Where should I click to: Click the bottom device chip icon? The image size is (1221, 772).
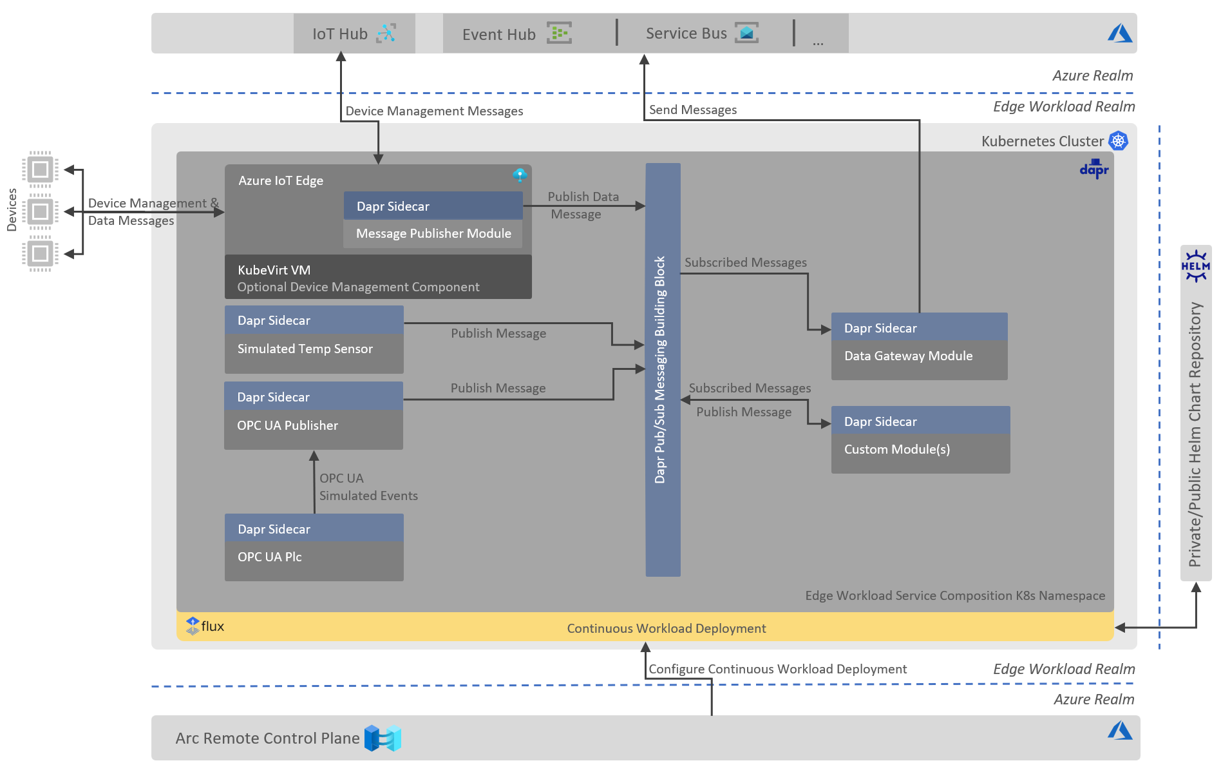[x=40, y=253]
